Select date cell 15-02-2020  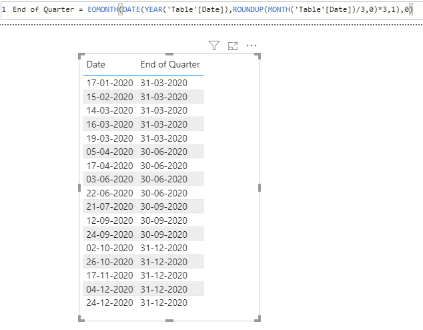109,97
